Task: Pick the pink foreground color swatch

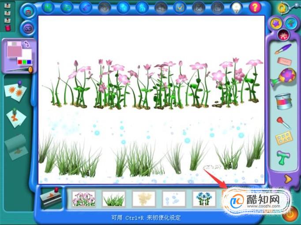Action: point(15,52)
